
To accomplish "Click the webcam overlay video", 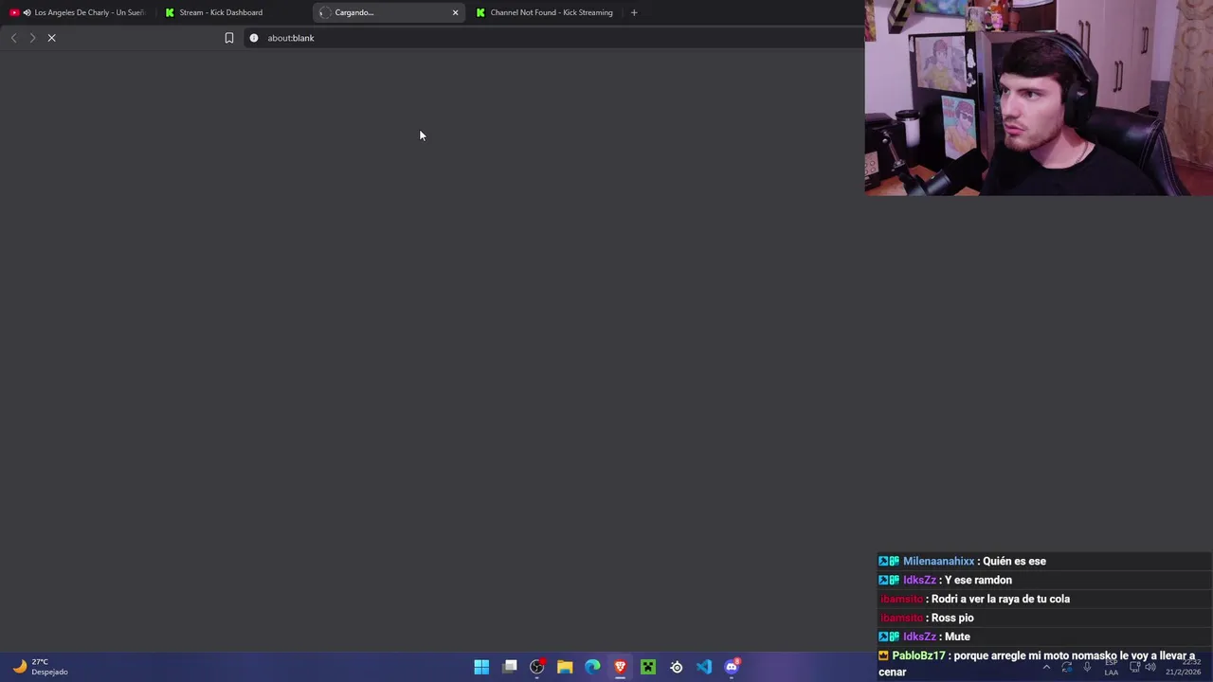I will click(x=1039, y=98).
